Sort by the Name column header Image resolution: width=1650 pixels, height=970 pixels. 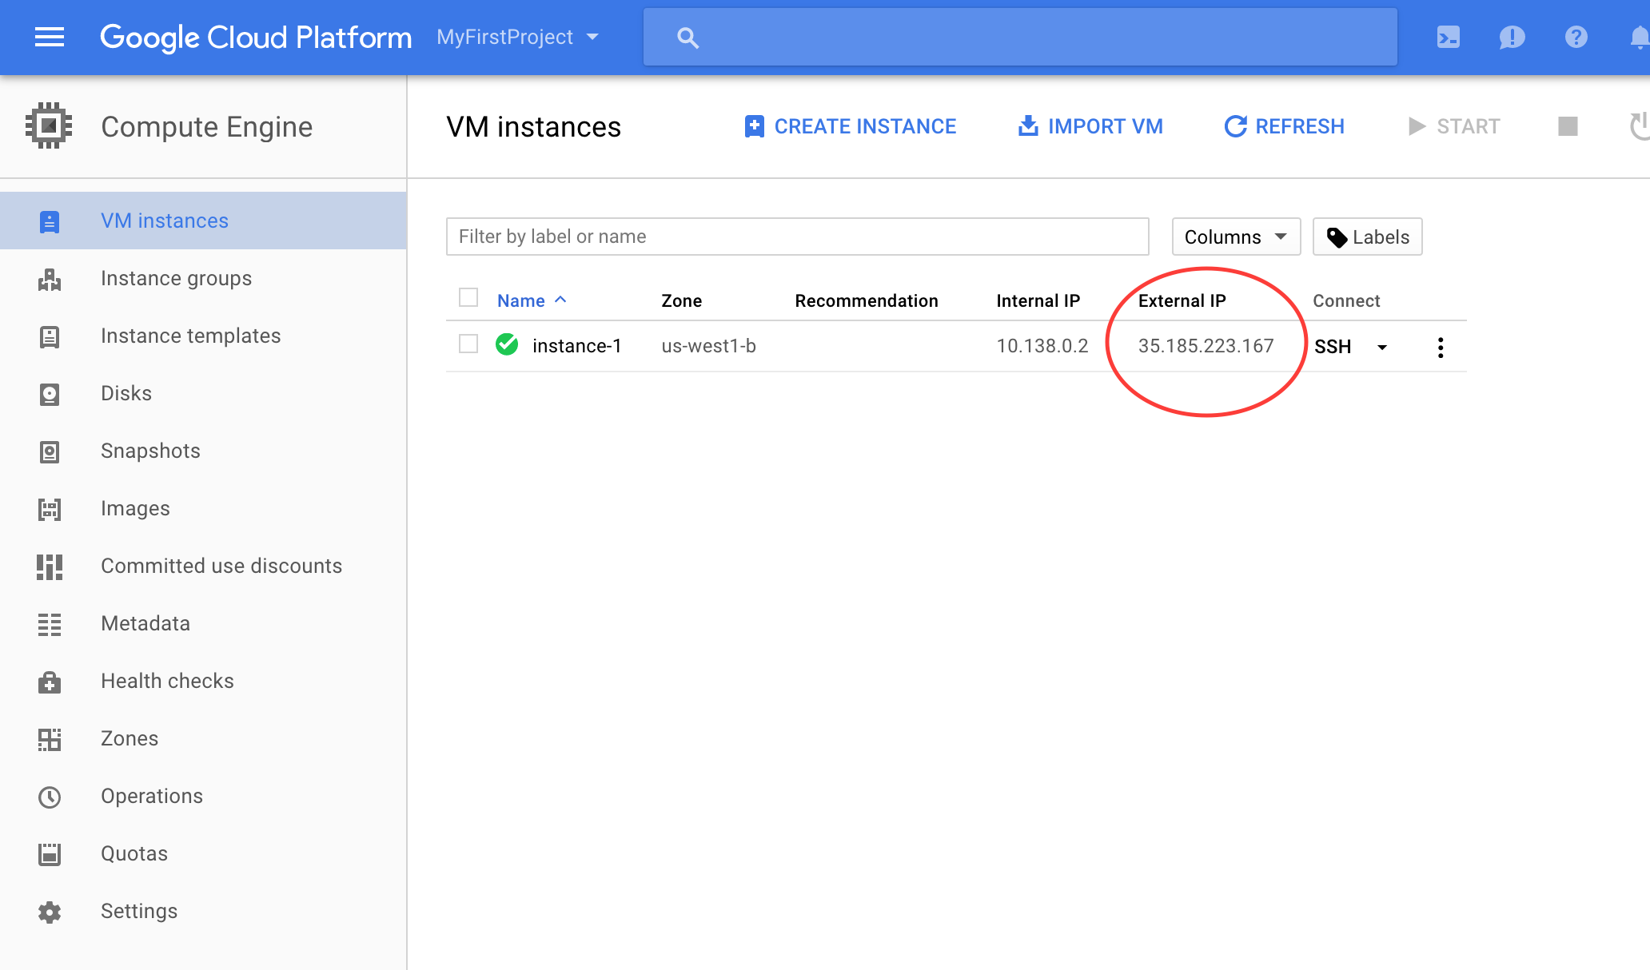coord(521,300)
